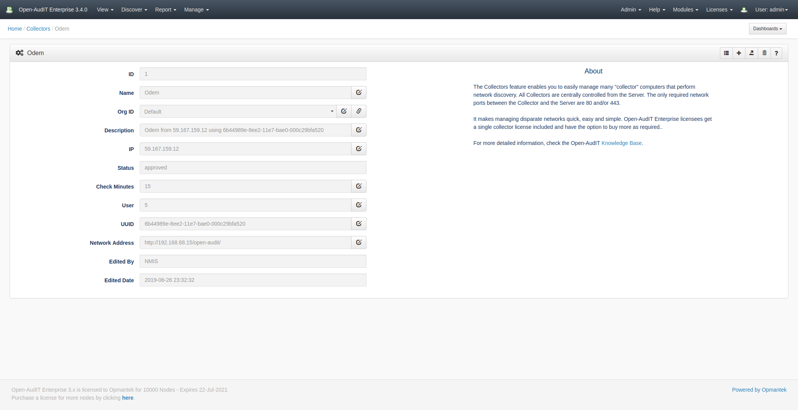
Task: Click the edit icon beside Description field
Action: pos(359,130)
